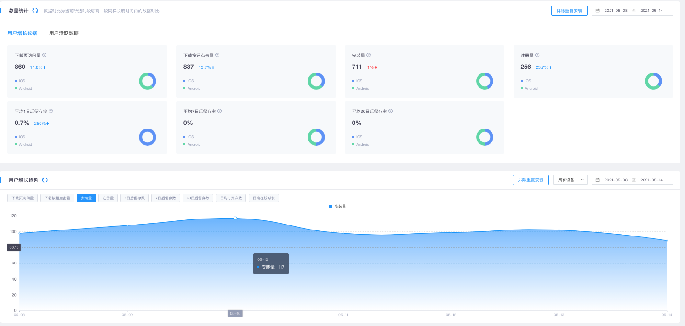Click 80.13 y-axis marker label
This screenshot has width=685, height=326.
14,247
